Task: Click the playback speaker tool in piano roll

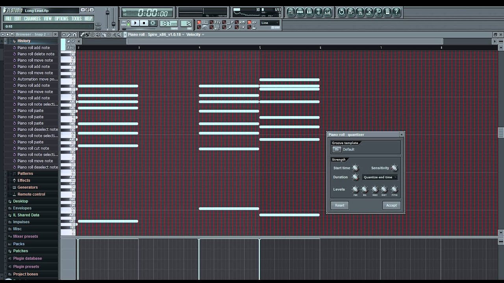Action: 119,35
